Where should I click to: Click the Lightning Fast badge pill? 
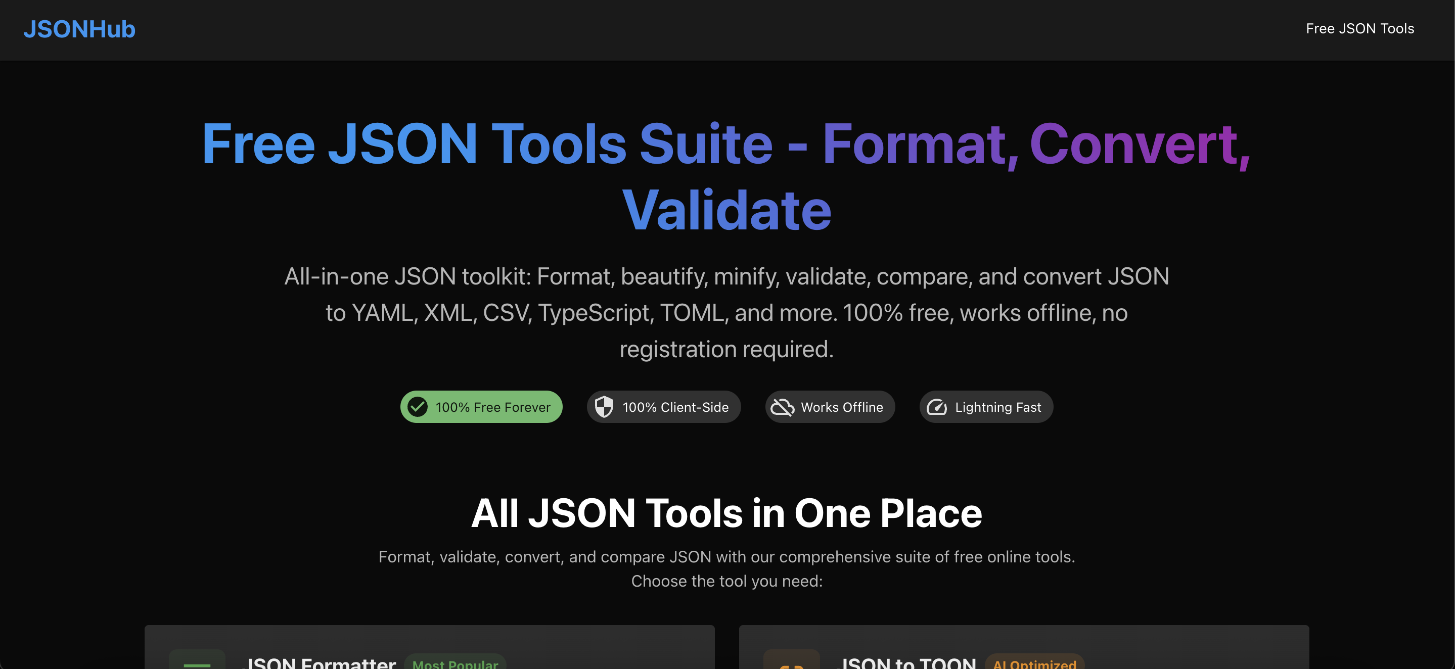pyautogui.click(x=986, y=406)
